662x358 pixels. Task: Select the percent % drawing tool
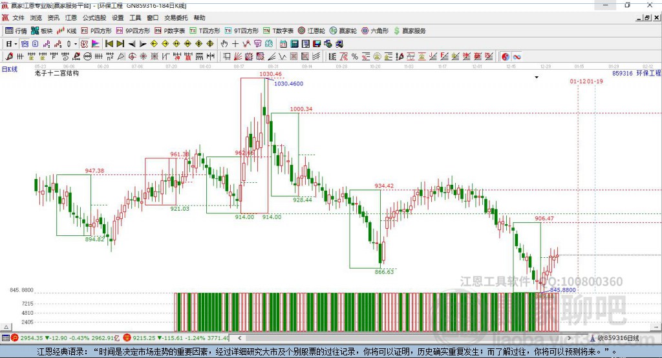point(355,57)
